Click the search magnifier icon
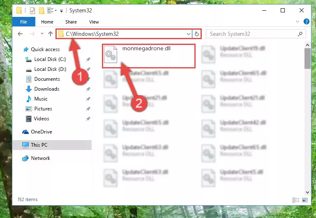The width and height of the screenshot is (316, 218). click(x=300, y=34)
